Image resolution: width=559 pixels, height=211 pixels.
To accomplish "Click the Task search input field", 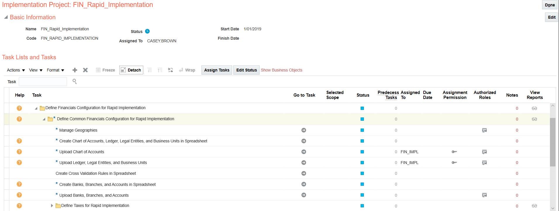I will pyautogui.click(x=43, y=82).
